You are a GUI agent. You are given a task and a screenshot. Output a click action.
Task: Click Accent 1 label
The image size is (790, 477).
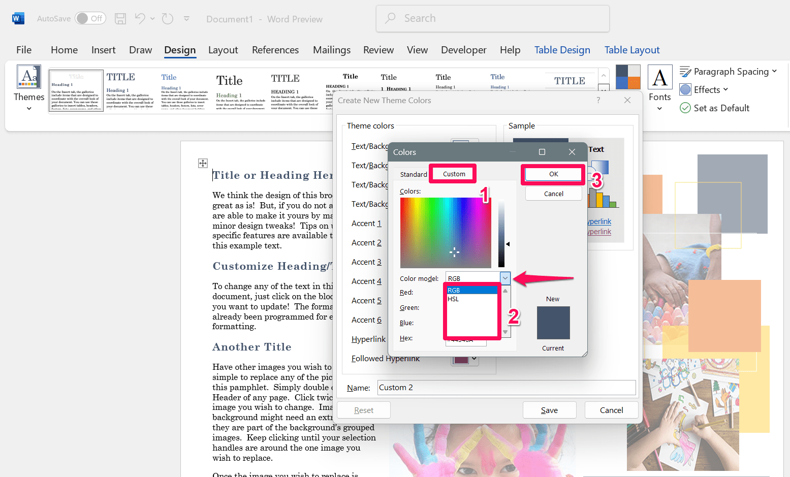pyautogui.click(x=366, y=224)
